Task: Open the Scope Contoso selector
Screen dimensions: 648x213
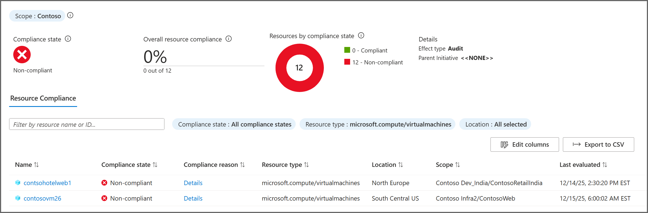Action: coord(38,16)
